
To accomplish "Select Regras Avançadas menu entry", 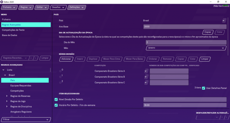I will click(x=26, y=25).
